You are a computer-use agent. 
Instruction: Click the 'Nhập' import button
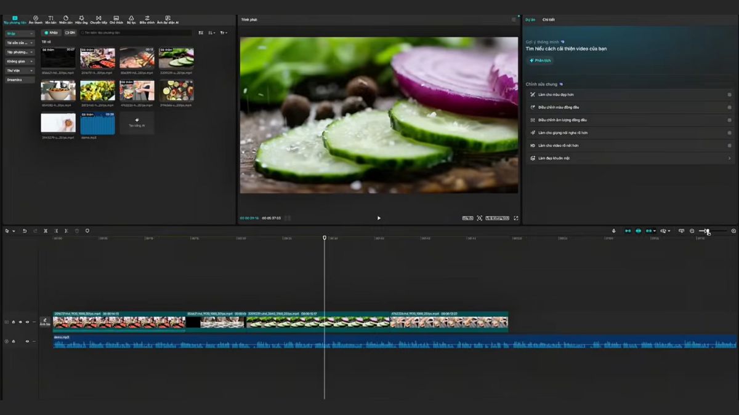tap(51, 33)
